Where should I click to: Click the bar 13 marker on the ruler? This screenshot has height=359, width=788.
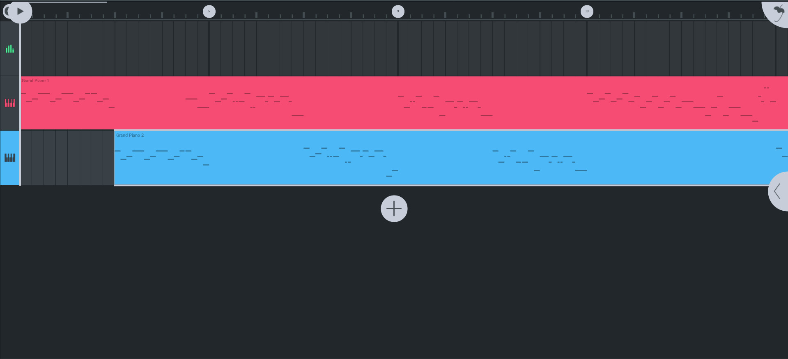pyautogui.click(x=587, y=11)
